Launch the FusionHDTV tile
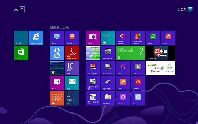 coord(108,68)
